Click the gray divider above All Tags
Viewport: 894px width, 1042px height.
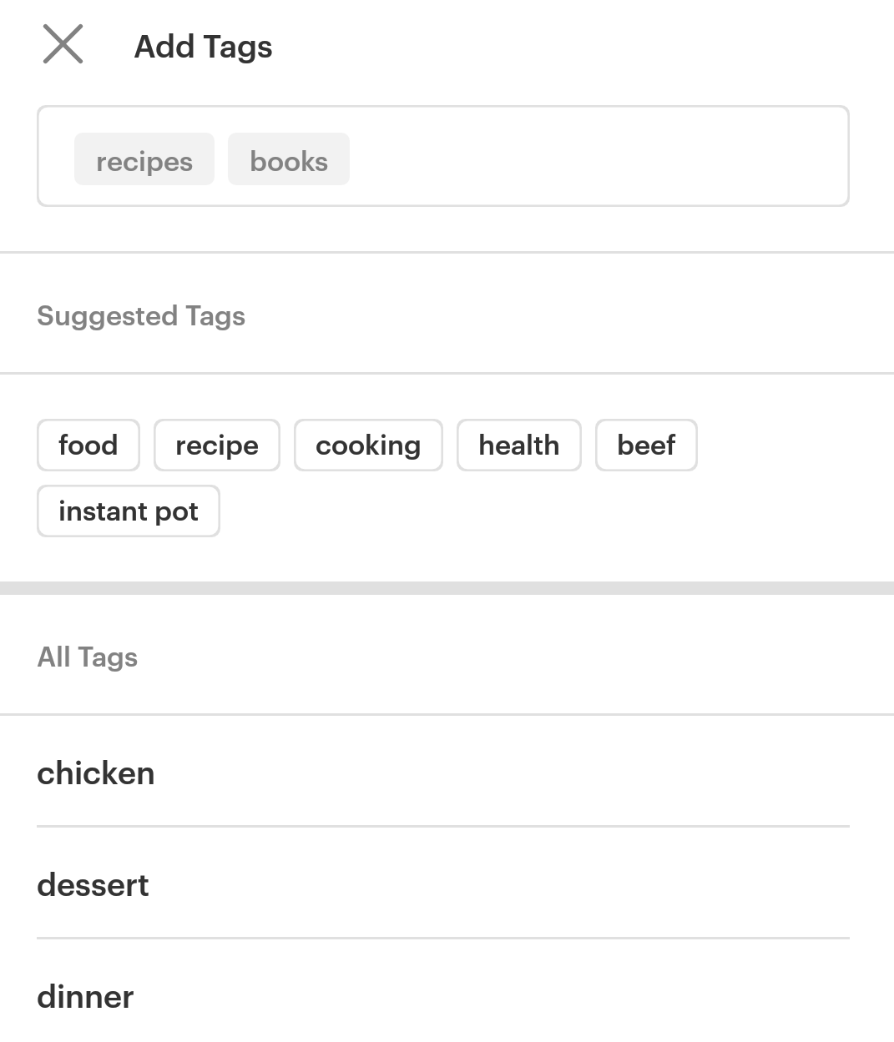tap(447, 588)
